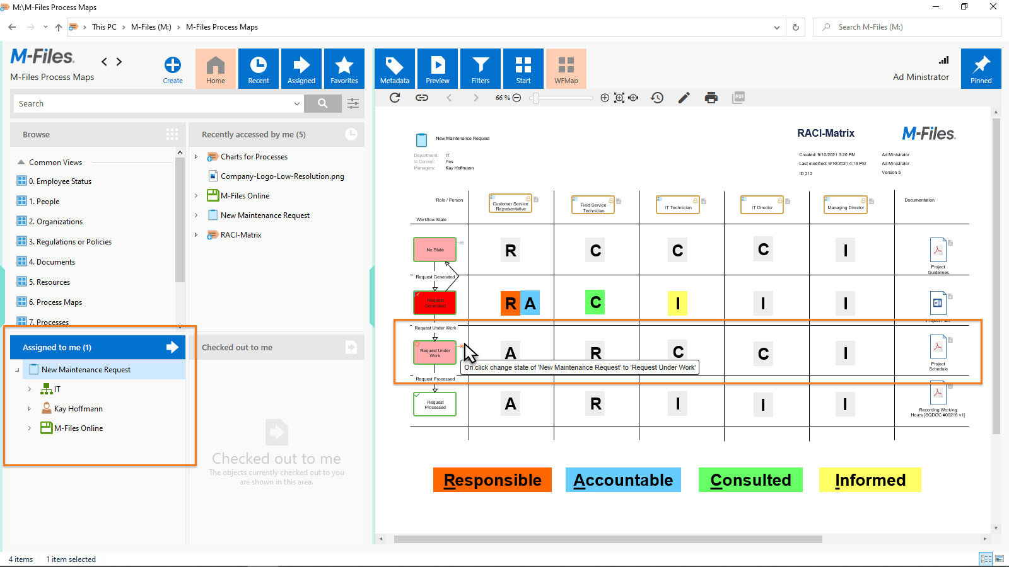Click the magnifier search button

[x=323, y=103]
